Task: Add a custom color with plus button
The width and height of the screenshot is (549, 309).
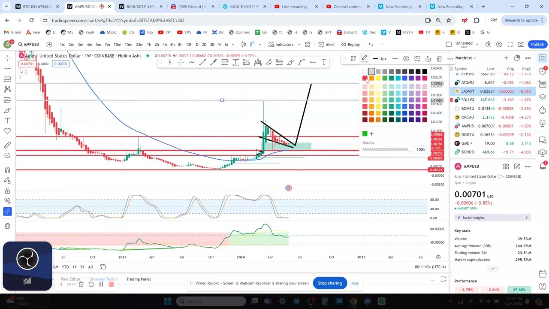Action: pos(371,134)
